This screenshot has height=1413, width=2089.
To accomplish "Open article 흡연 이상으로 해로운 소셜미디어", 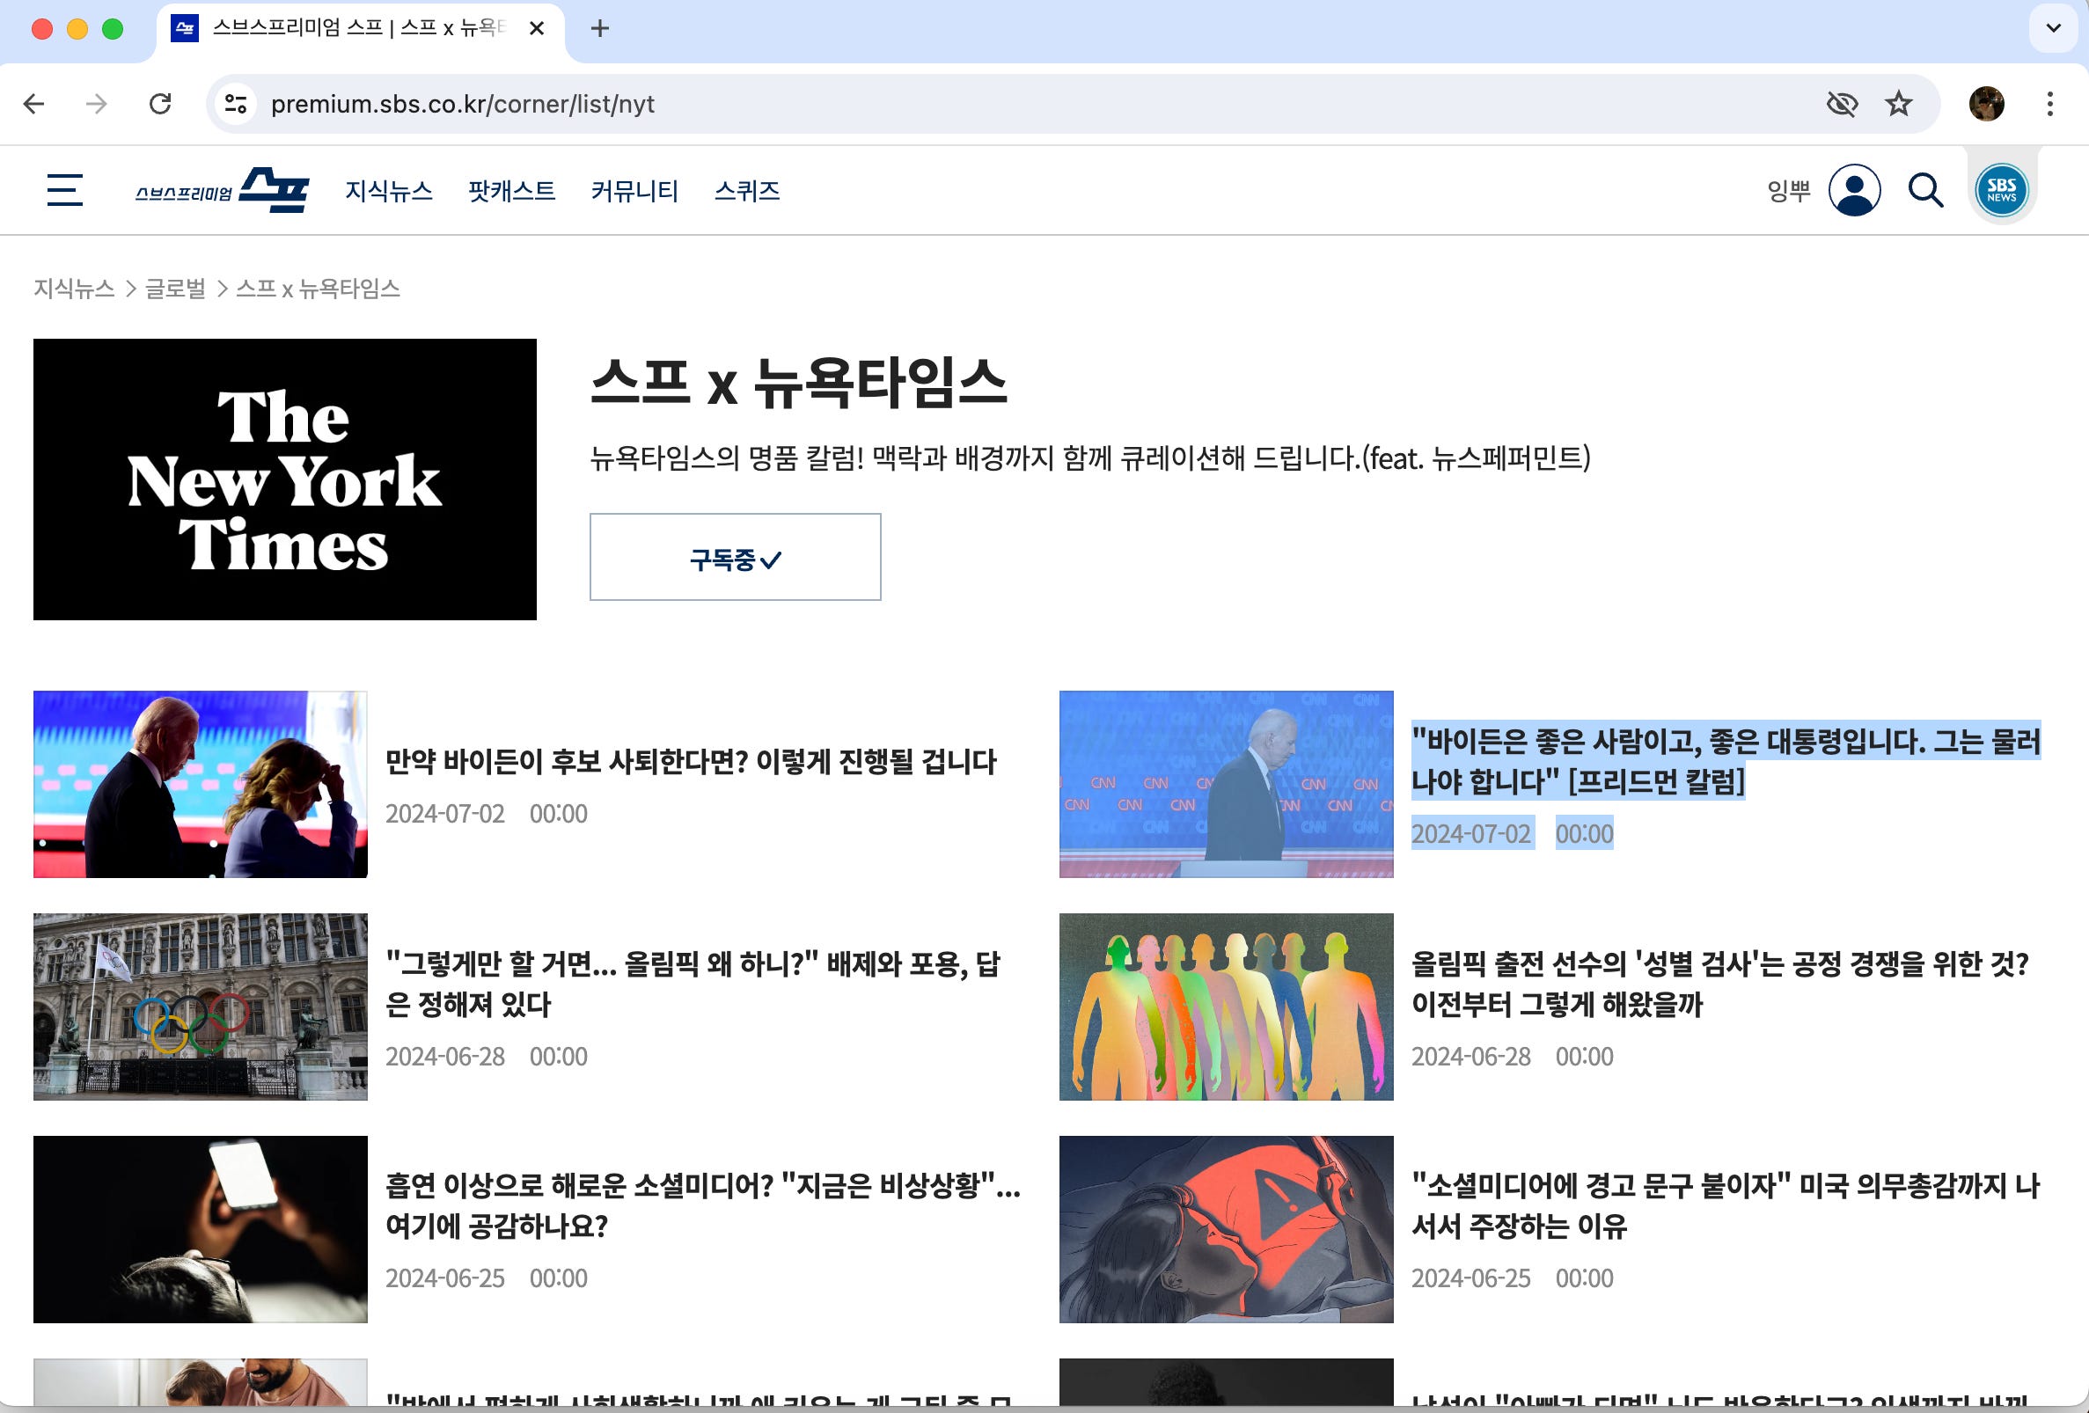I will coord(703,1206).
